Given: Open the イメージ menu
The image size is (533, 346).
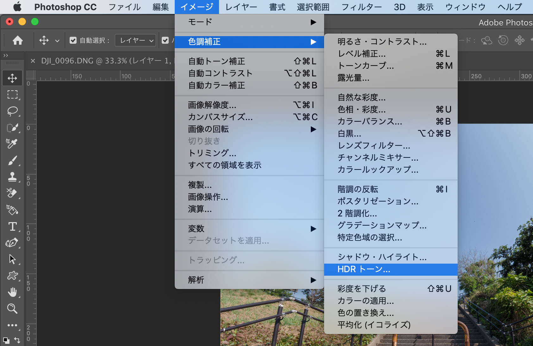Looking at the screenshot, I should [197, 7].
